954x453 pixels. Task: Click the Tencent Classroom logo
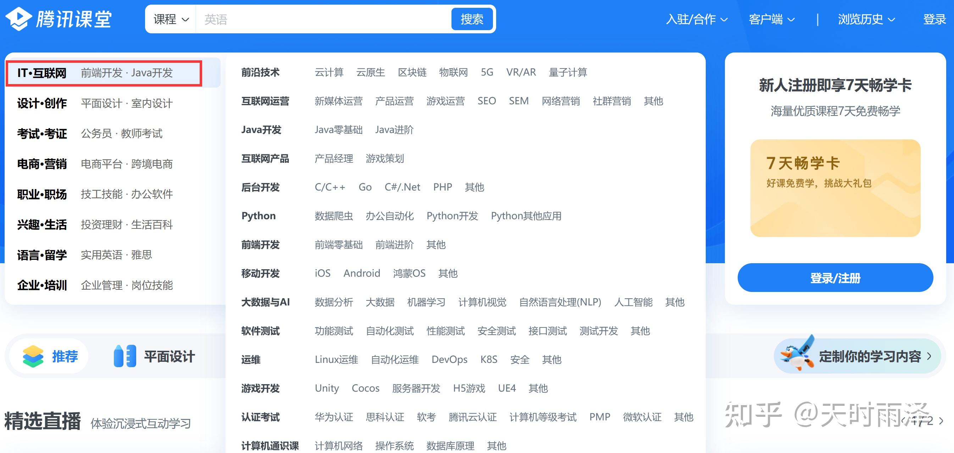click(58, 19)
